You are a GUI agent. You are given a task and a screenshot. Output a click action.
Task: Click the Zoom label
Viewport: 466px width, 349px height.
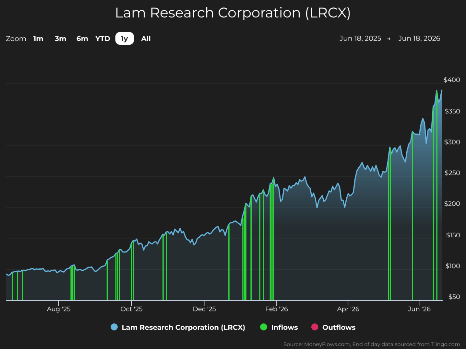[16, 39]
